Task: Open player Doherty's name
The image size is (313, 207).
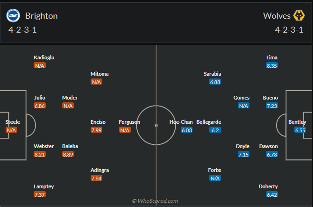Action: 268,186
